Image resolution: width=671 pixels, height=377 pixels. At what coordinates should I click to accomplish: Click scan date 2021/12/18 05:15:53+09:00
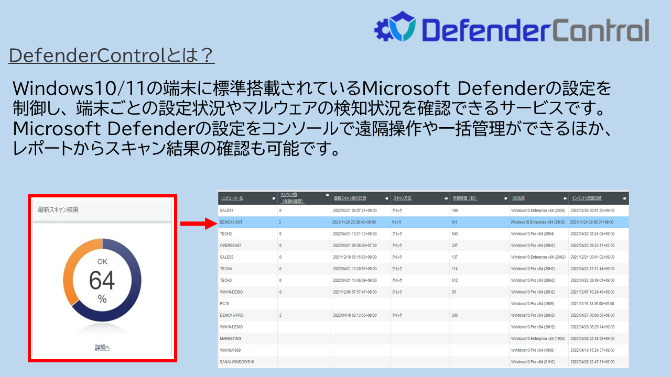pos(354,257)
